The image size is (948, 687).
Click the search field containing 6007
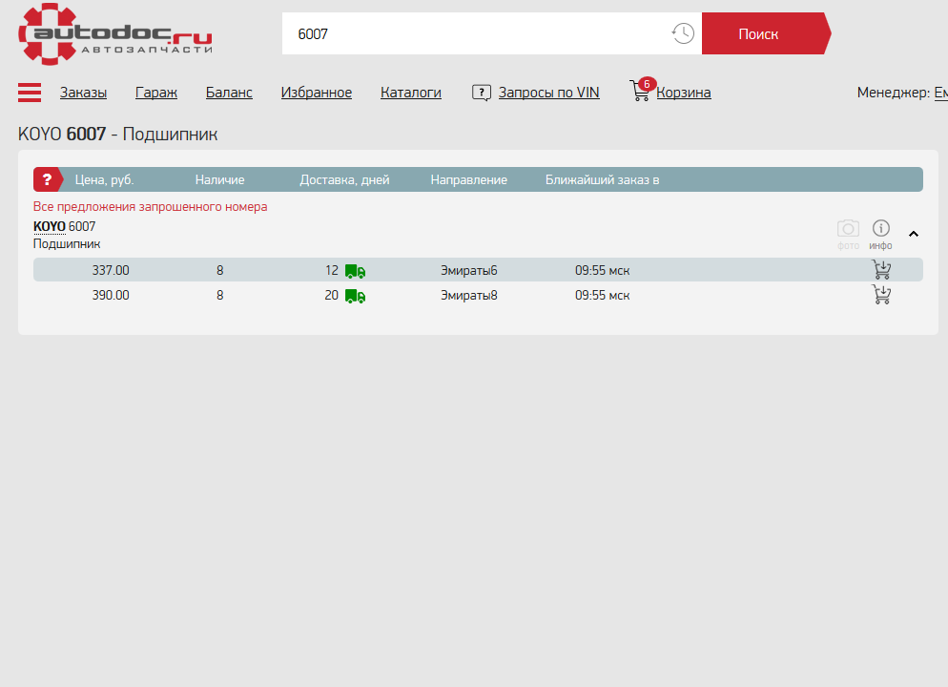point(477,33)
